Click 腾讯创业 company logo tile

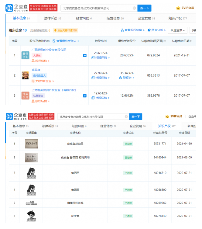pyautogui.click(x=26, y=55)
